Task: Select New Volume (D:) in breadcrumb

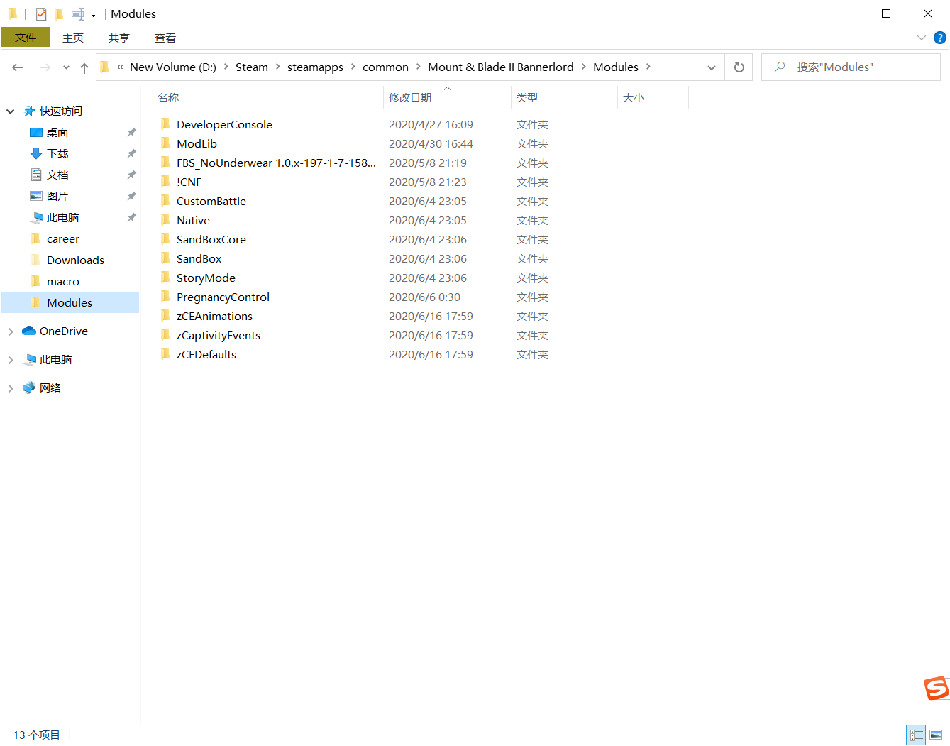Action: [173, 67]
